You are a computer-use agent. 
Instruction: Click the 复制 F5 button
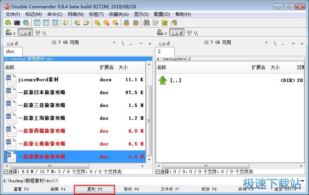pyautogui.click(x=95, y=189)
